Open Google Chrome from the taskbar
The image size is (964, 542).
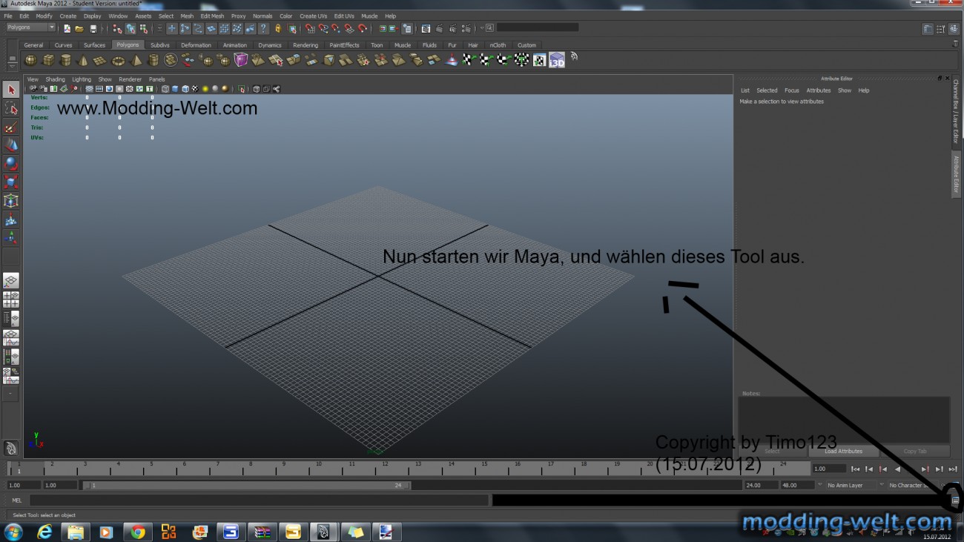pos(138,532)
